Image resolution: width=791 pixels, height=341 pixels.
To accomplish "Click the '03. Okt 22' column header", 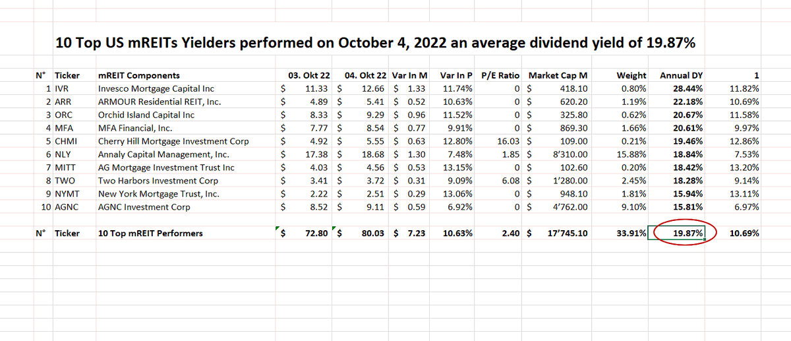I will [309, 76].
